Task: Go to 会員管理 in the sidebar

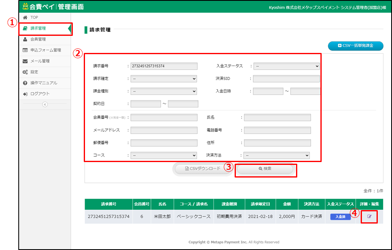Action: click(38, 39)
